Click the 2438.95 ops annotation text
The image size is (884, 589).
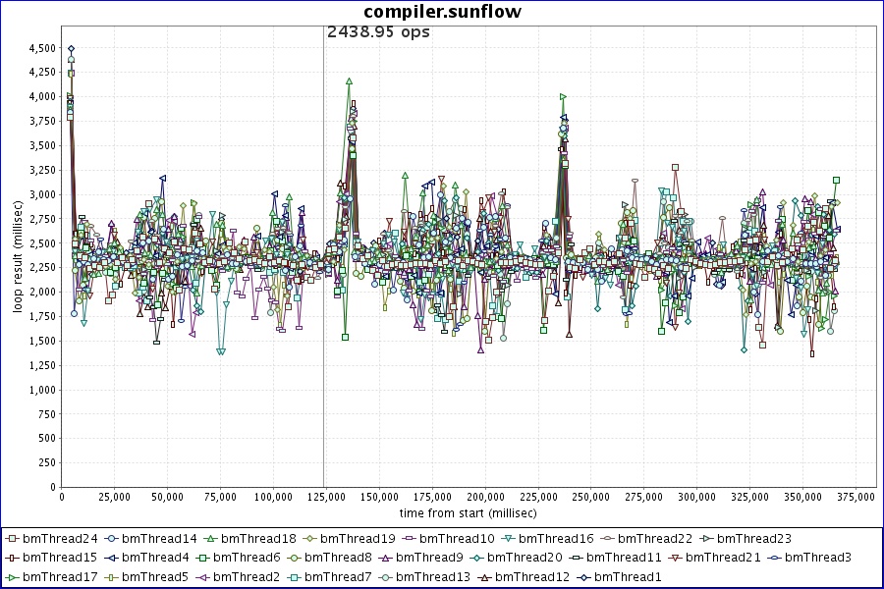tap(378, 31)
